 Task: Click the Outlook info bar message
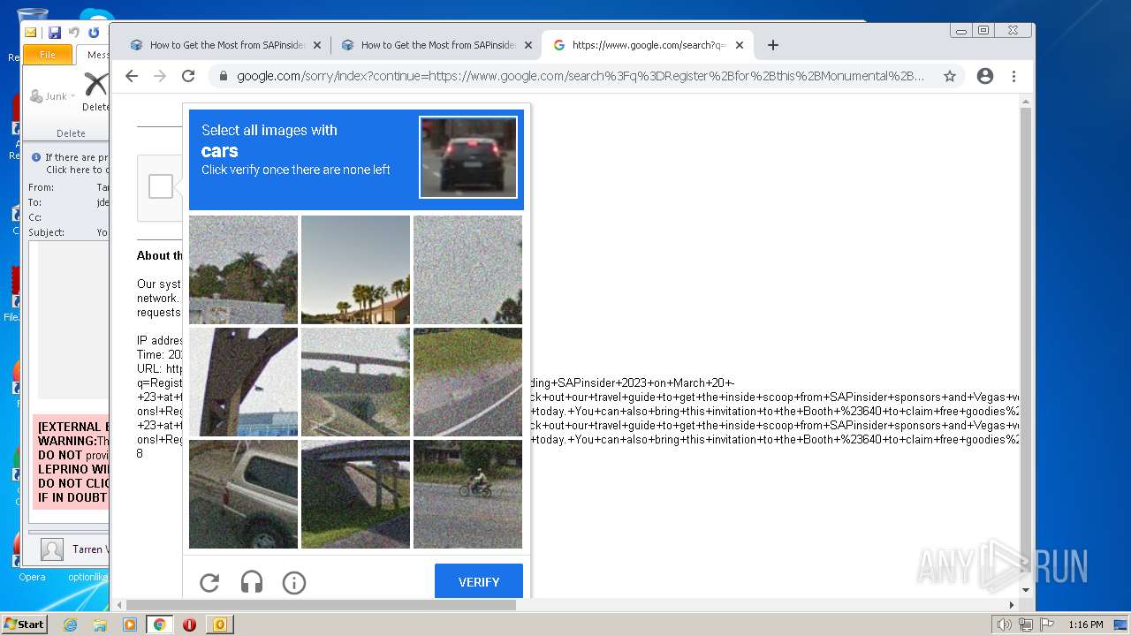[70, 163]
